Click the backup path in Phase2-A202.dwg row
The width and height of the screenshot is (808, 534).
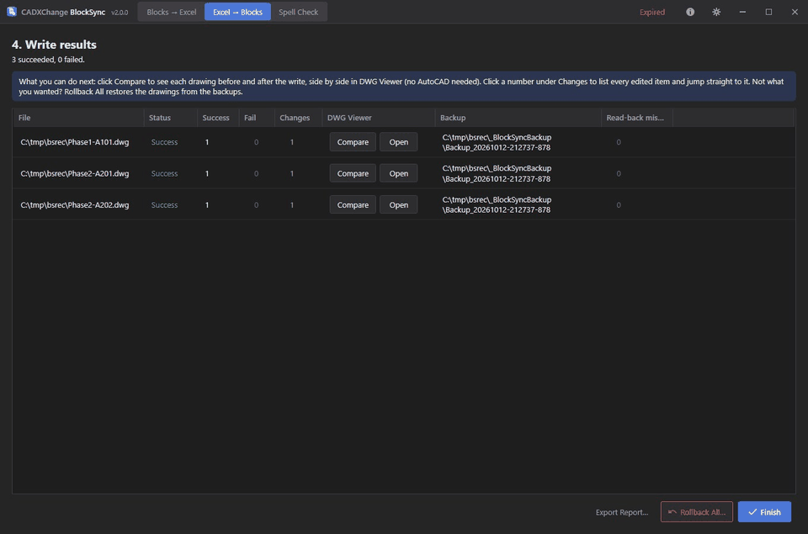coord(497,205)
